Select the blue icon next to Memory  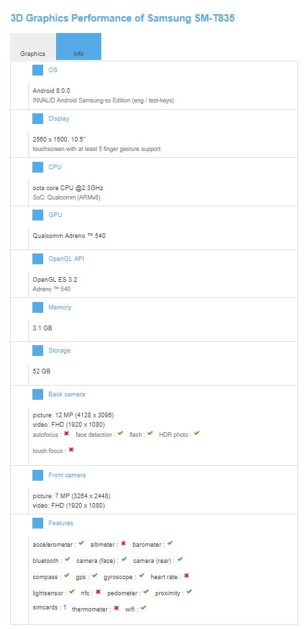(38, 307)
